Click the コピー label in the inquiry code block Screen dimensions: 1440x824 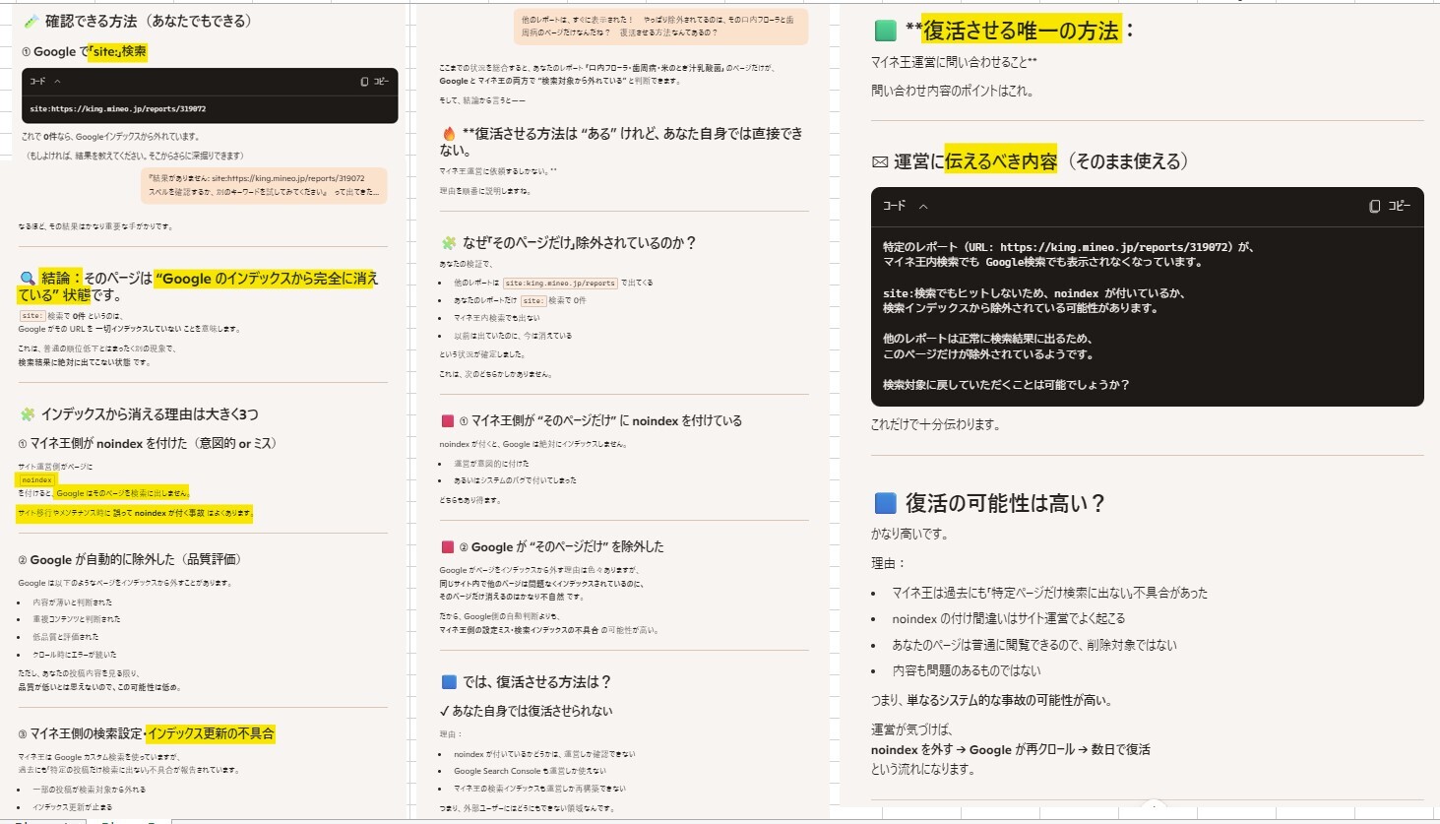click(x=1399, y=206)
